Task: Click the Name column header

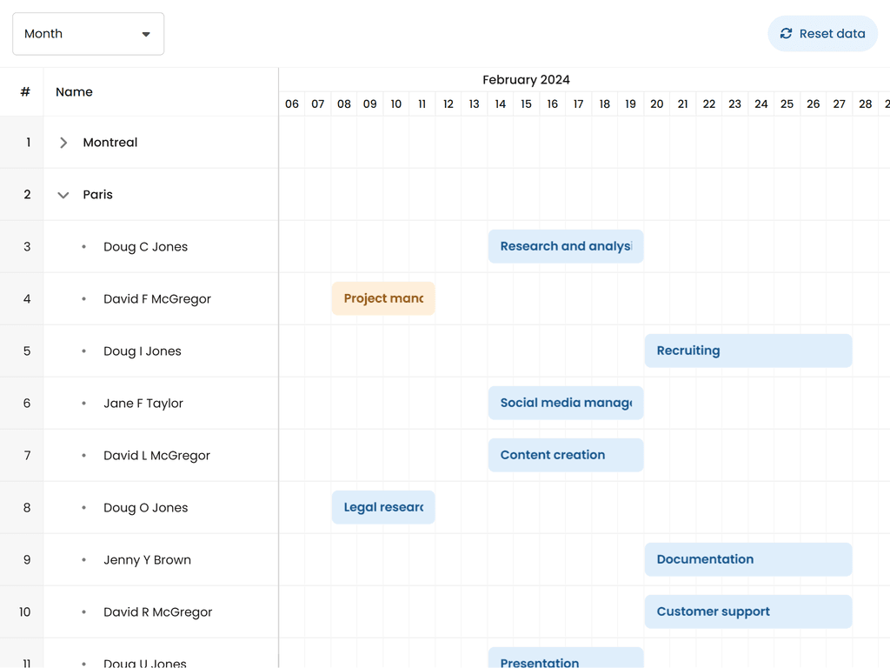Action: point(74,92)
